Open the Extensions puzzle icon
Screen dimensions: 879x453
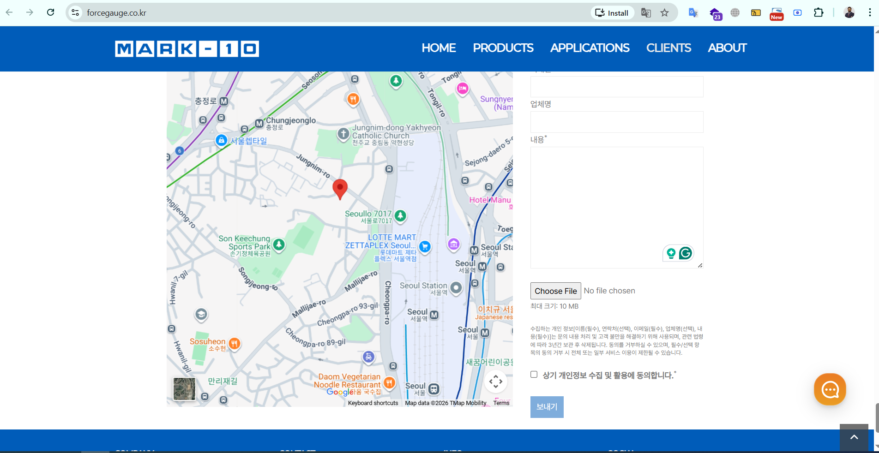point(819,12)
